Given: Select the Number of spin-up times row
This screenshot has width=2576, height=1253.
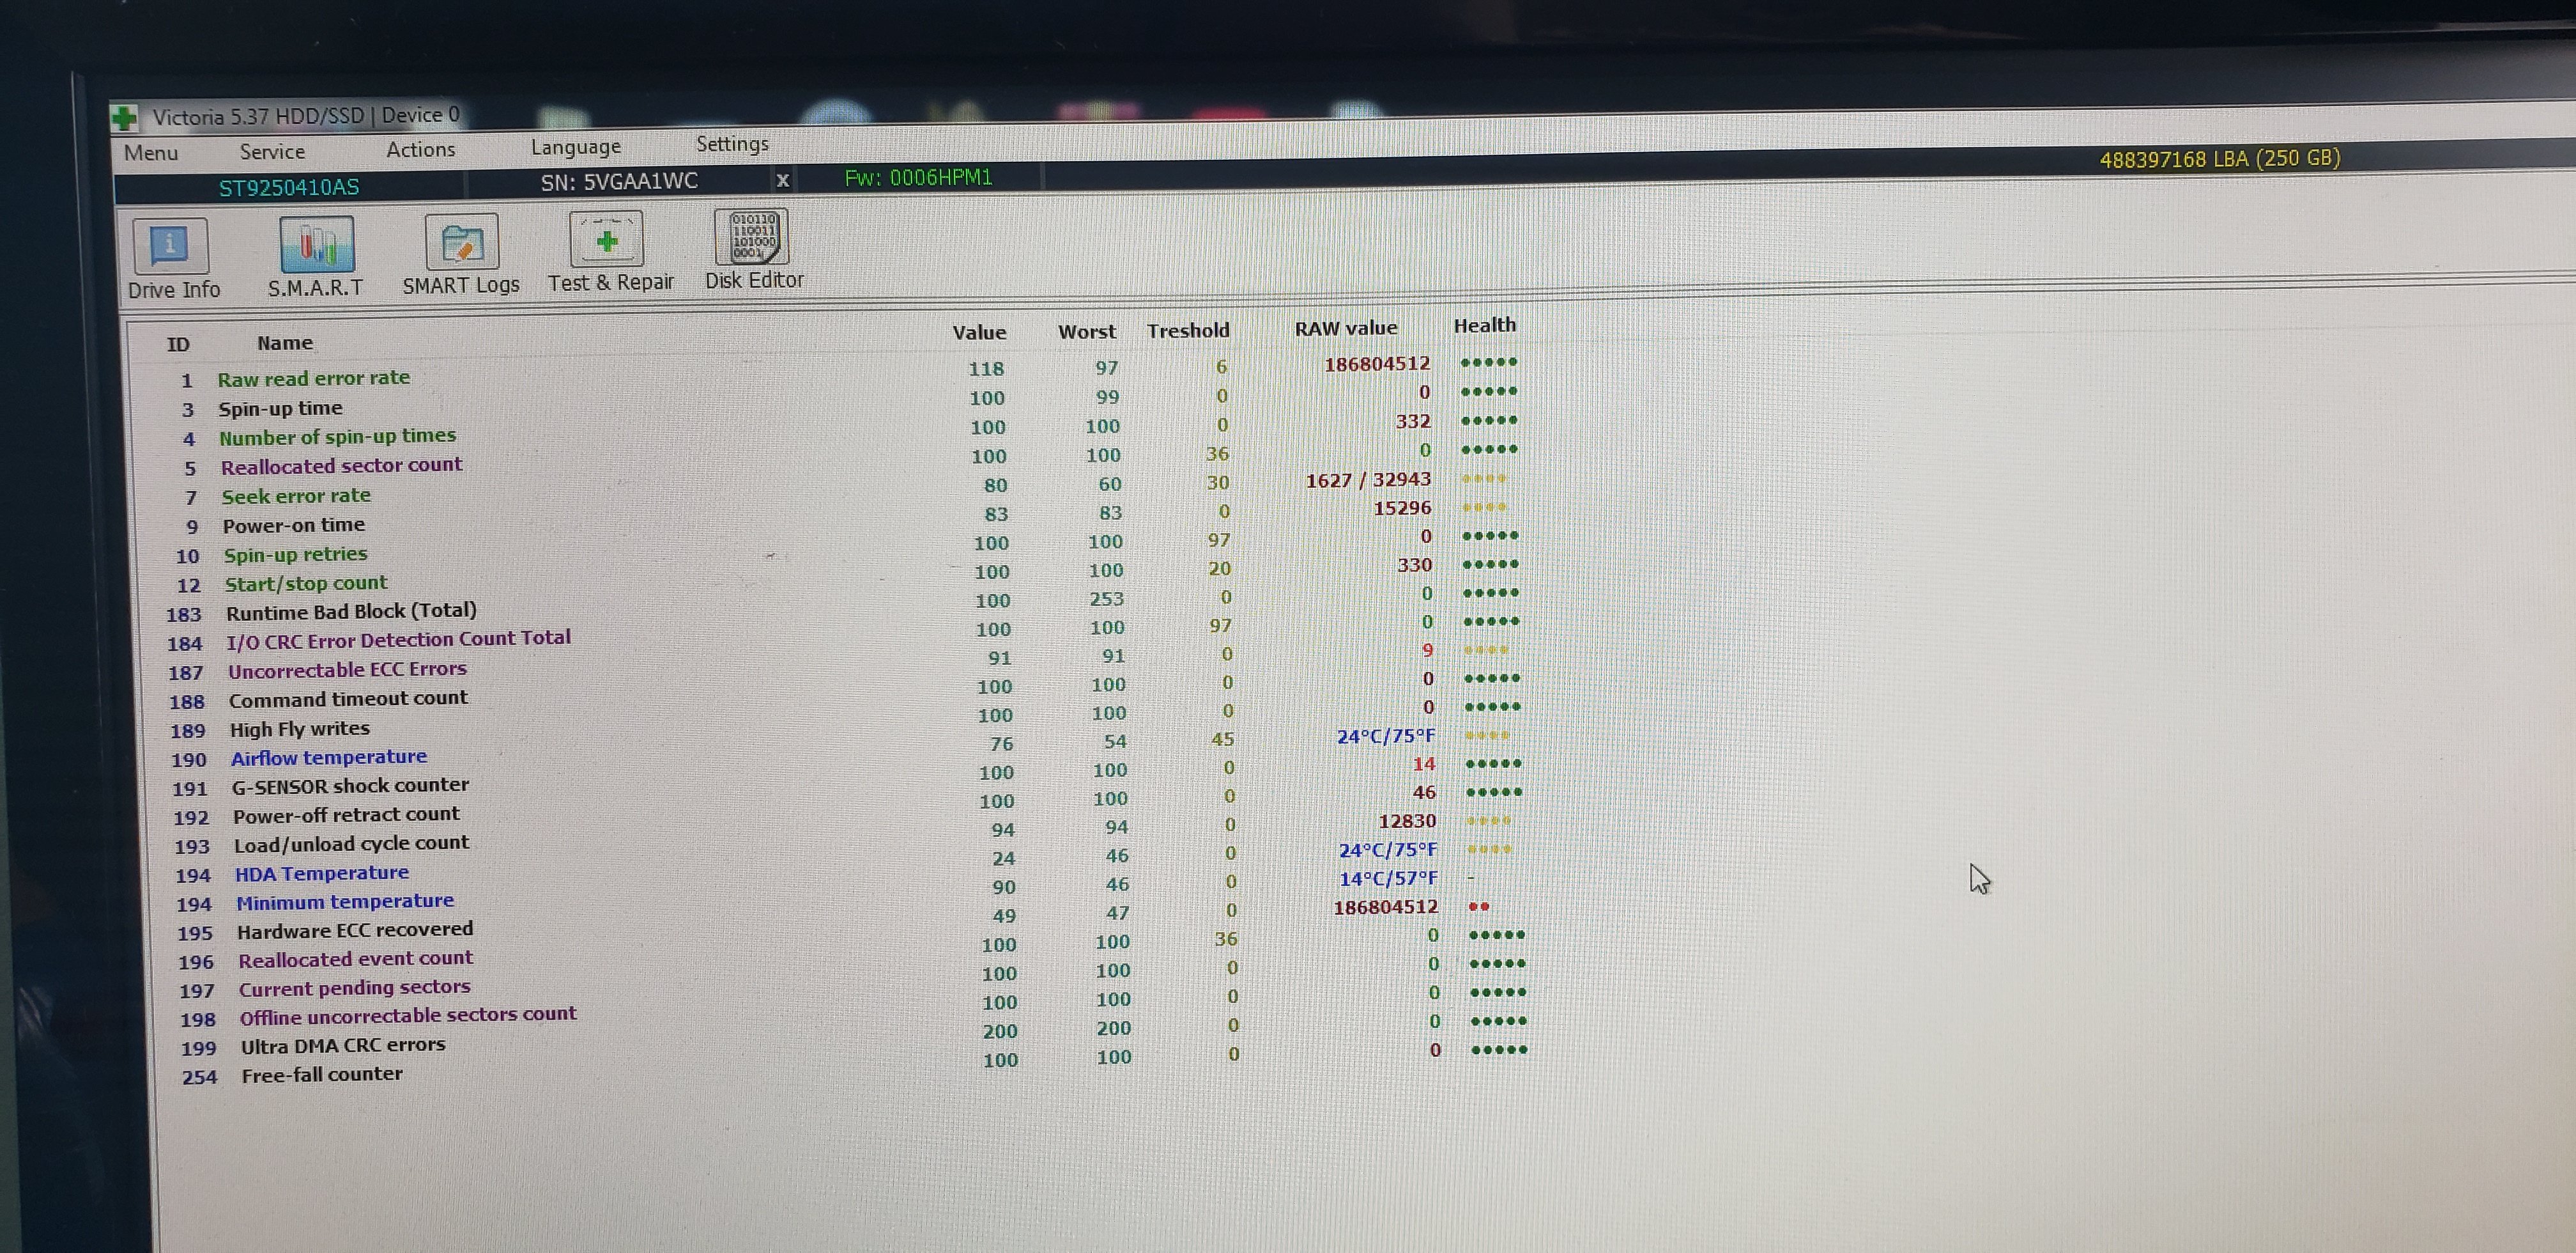Looking at the screenshot, I should [x=850, y=430].
